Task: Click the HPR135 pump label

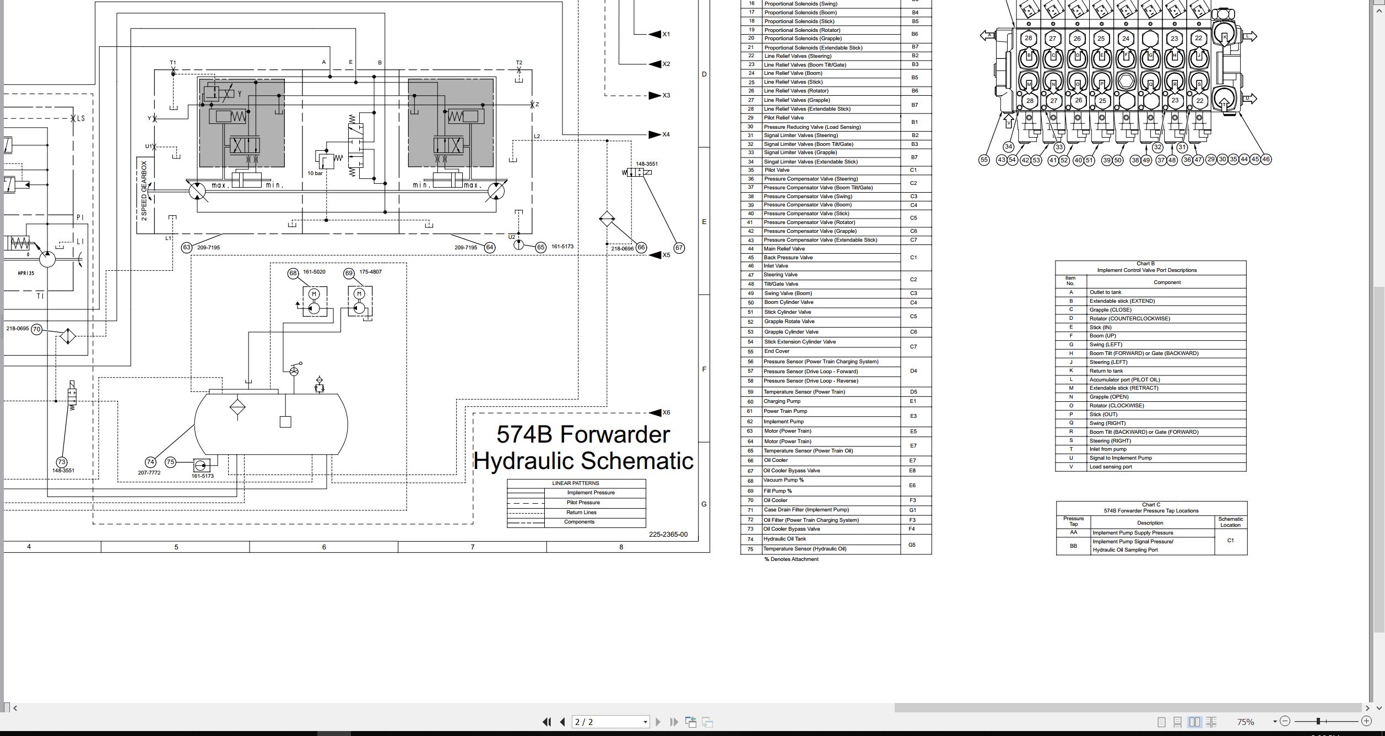Action: pyautogui.click(x=26, y=273)
